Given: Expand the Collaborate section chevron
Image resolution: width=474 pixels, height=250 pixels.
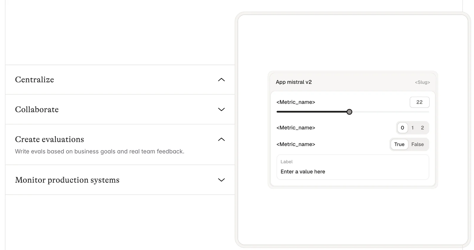Looking at the screenshot, I should click(x=221, y=109).
